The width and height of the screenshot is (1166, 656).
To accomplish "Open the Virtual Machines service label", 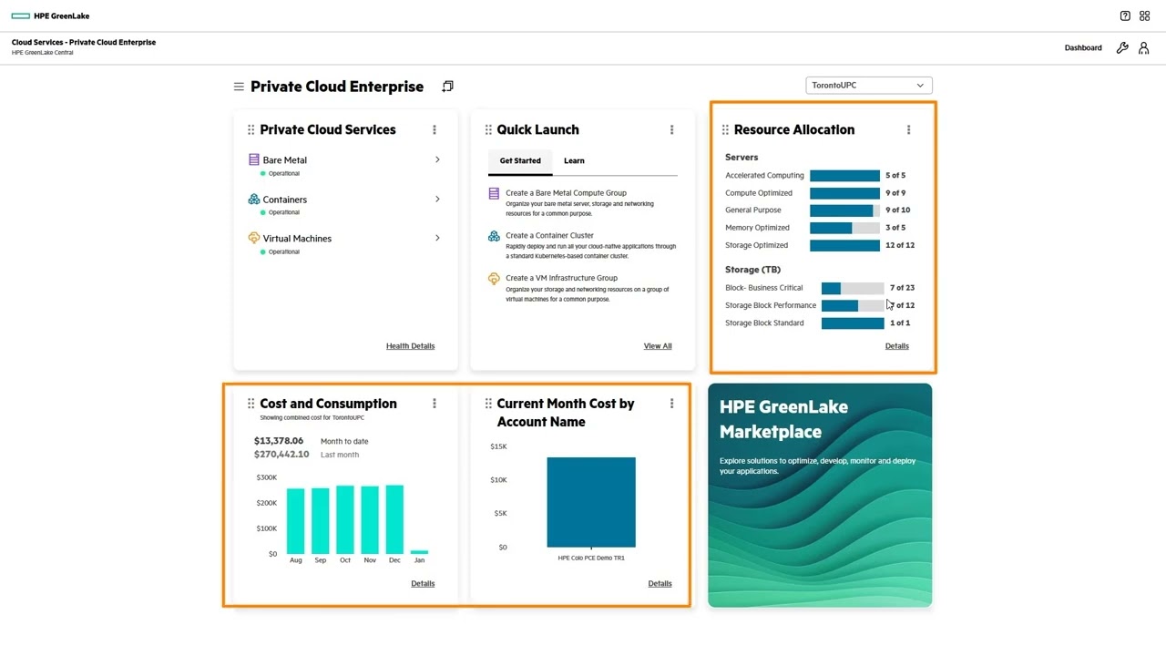I will point(297,239).
